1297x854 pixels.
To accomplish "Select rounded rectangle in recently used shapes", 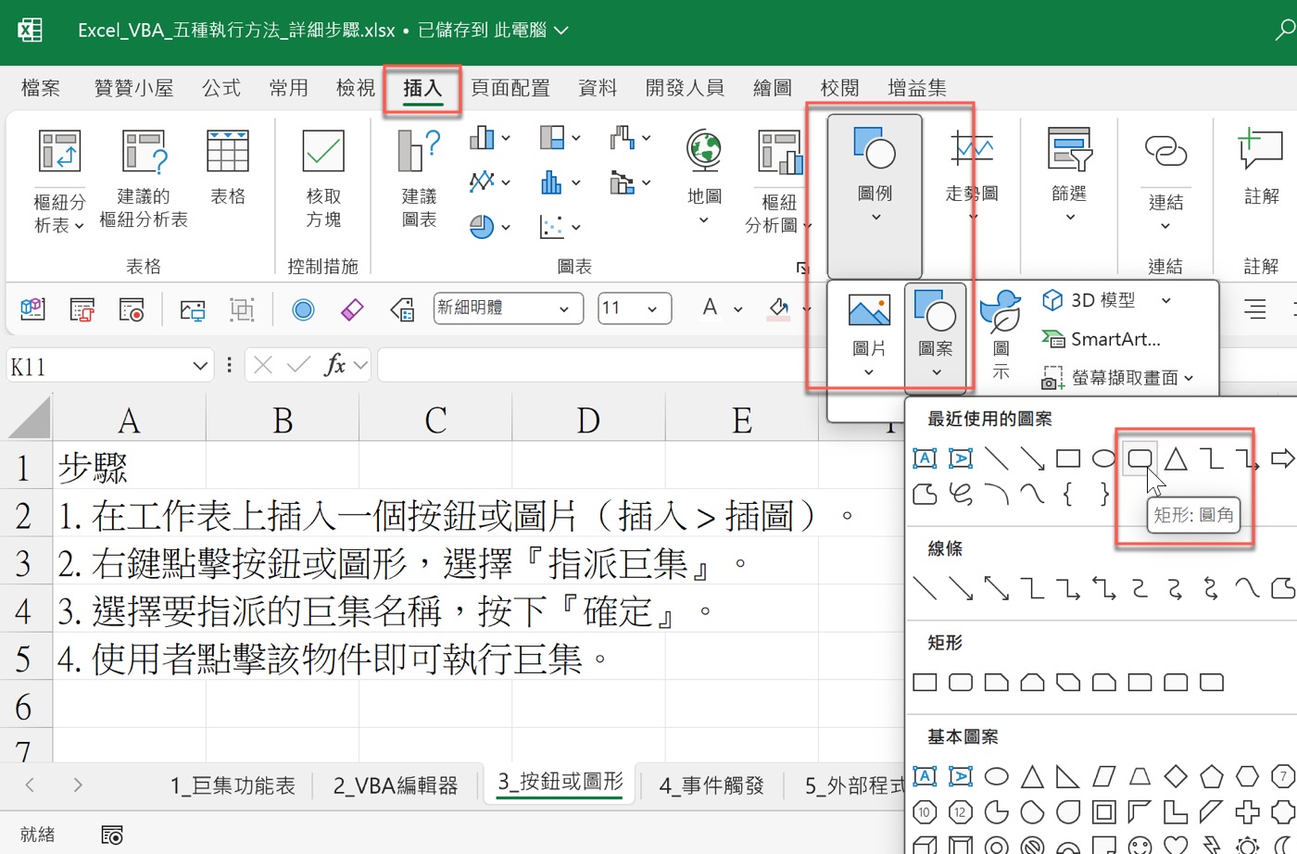I will click(x=1140, y=458).
